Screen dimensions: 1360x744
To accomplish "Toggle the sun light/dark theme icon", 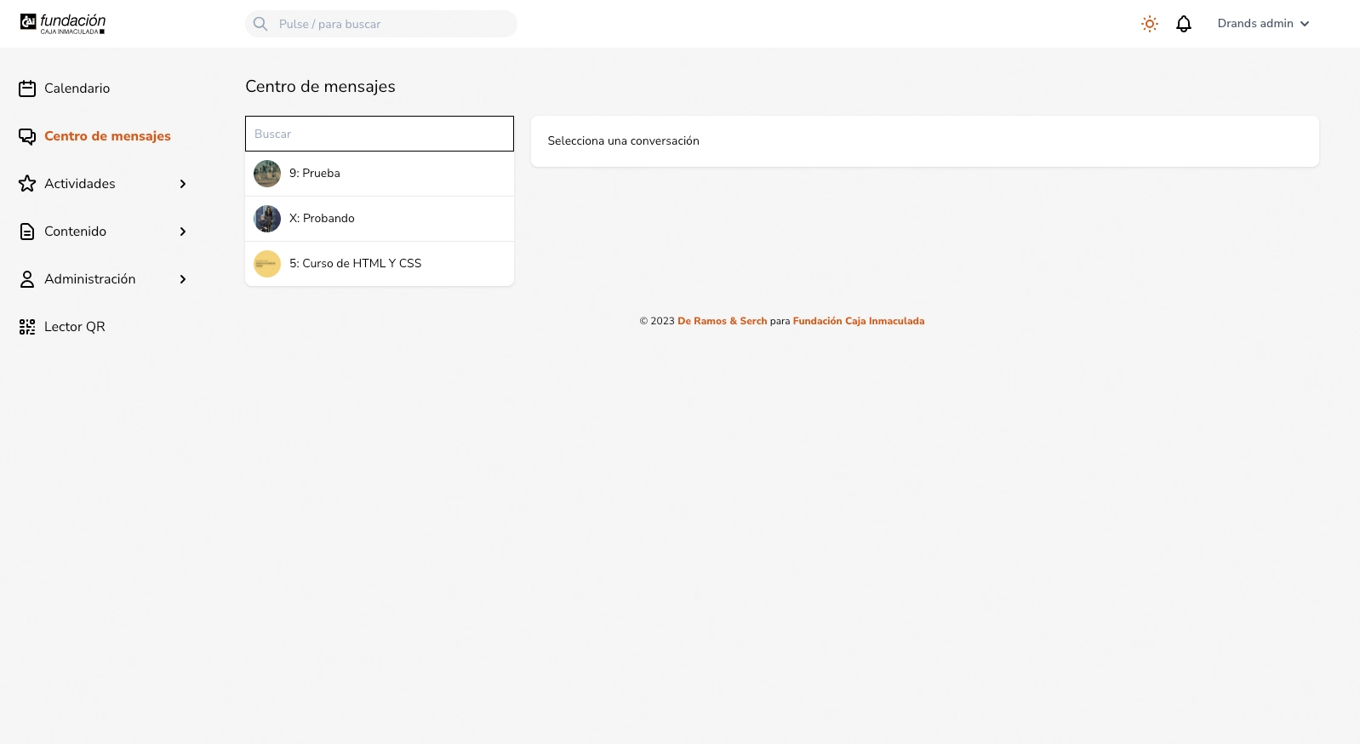I will (1149, 24).
